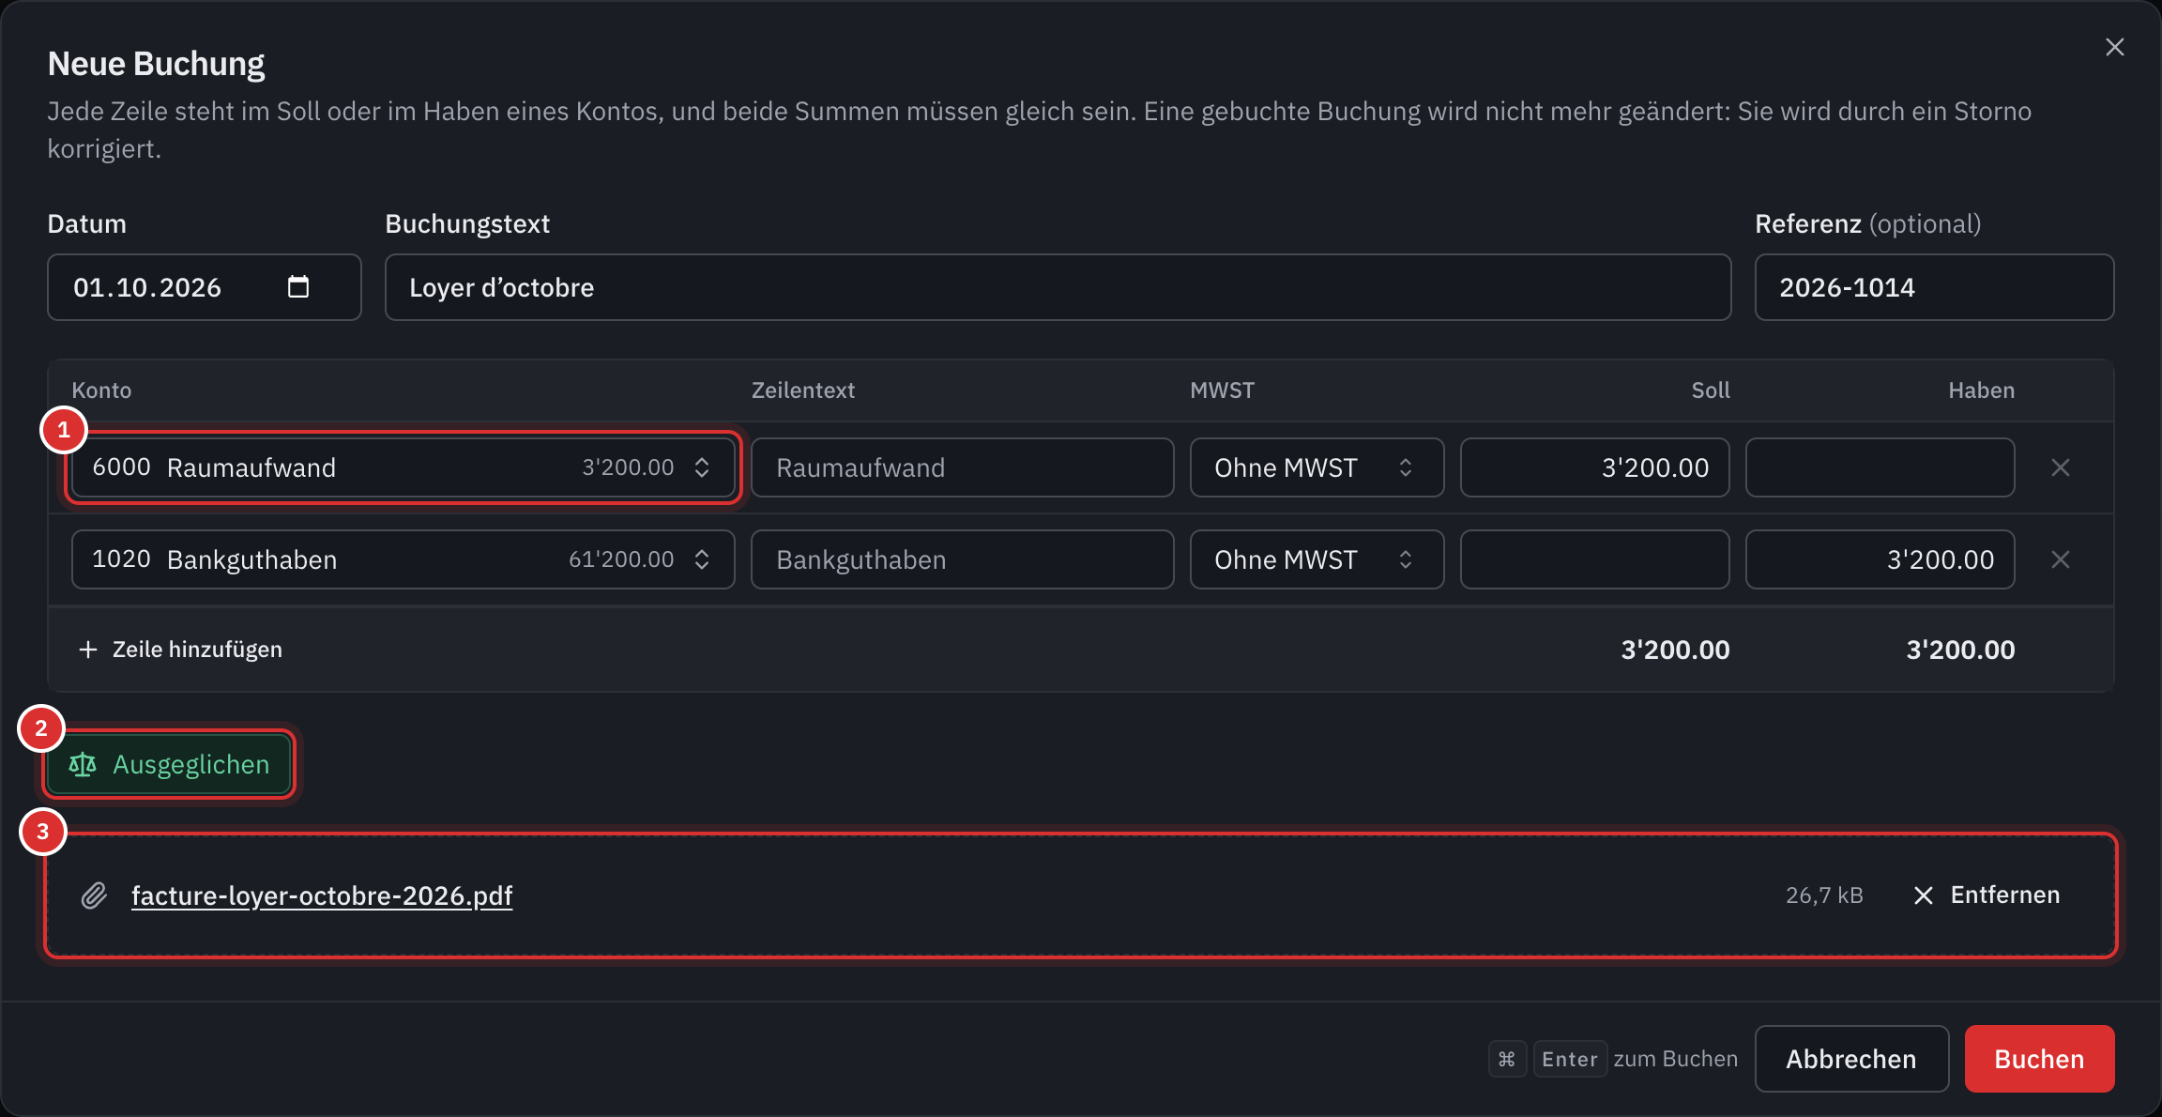Image resolution: width=2162 pixels, height=1117 pixels.
Task: Click Zeilentext field in Raumaufwand row
Action: click(x=962, y=467)
